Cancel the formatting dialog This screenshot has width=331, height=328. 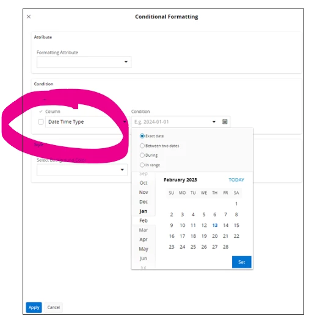[54, 307]
